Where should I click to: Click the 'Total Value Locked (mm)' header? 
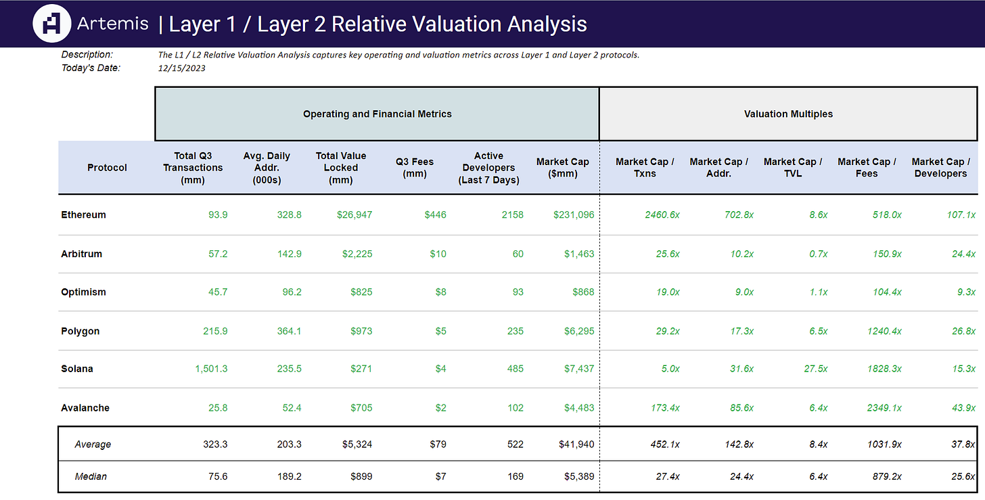341,167
